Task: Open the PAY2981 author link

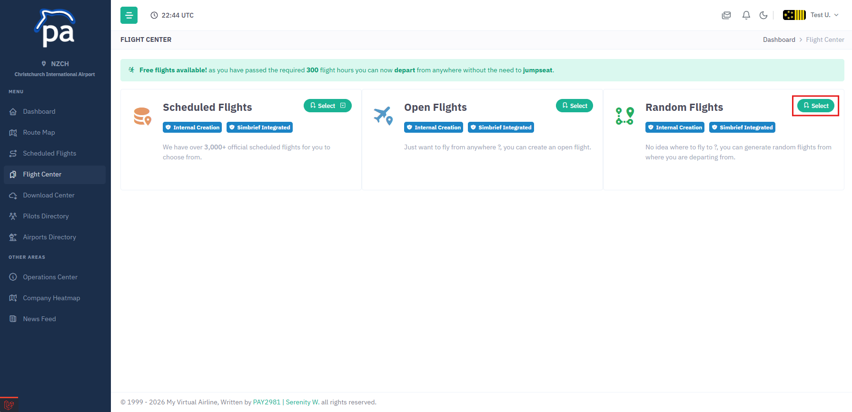Action: pyautogui.click(x=267, y=402)
